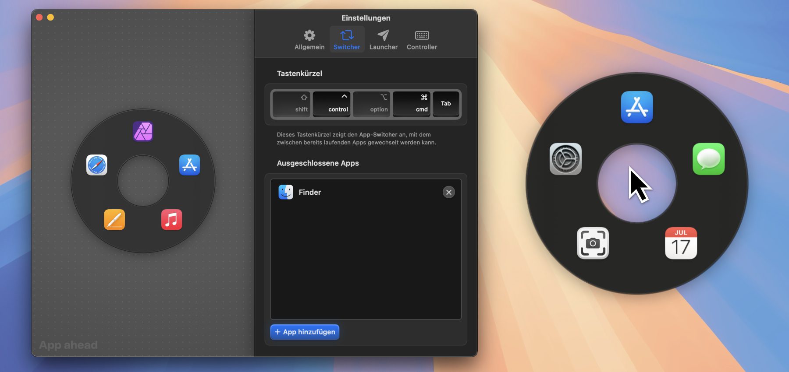Go to the Controller tab
The width and height of the screenshot is (789, 372).
point(422,40)
